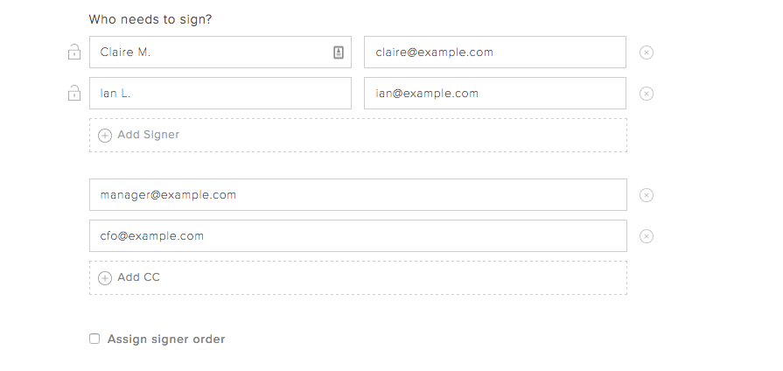Click into the cfo@example.com CC field
Screen dimensions: 783x371
point(358,236)
